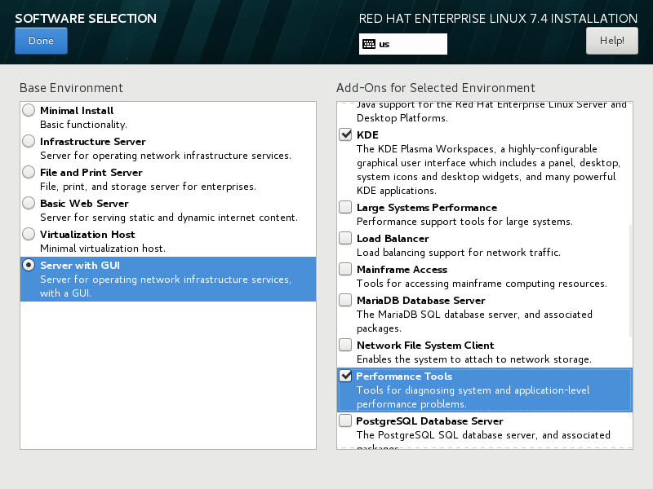
Task: Click 'Minimal virtualization host.' description
Action: click(x=103, y=249)
